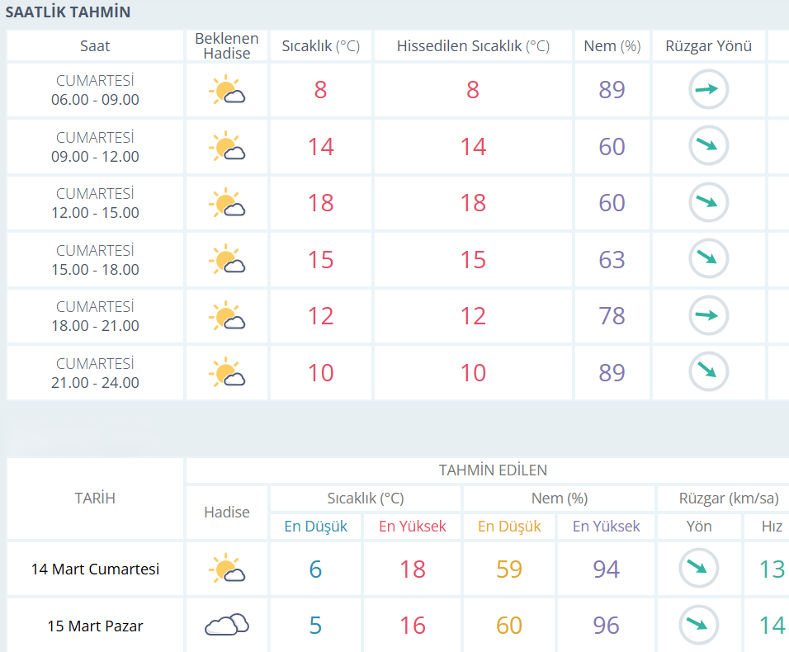The width and height of the screenshot is (789, 652).
Task: Click the wind direction icon for 14 Mart Cumartesi
Action: [x=698, y=569]
